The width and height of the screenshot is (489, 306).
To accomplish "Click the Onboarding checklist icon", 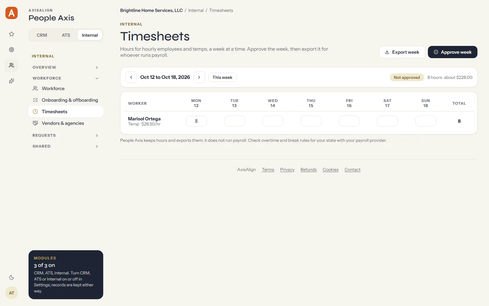I will 35,100.
